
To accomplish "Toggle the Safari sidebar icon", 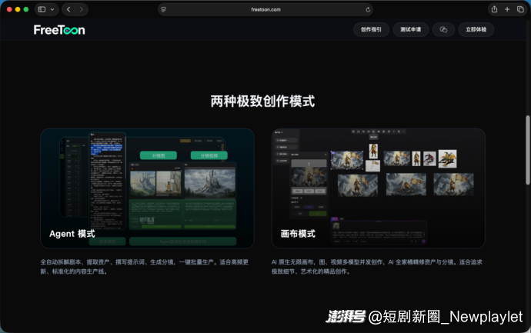I will coord(42,9).
